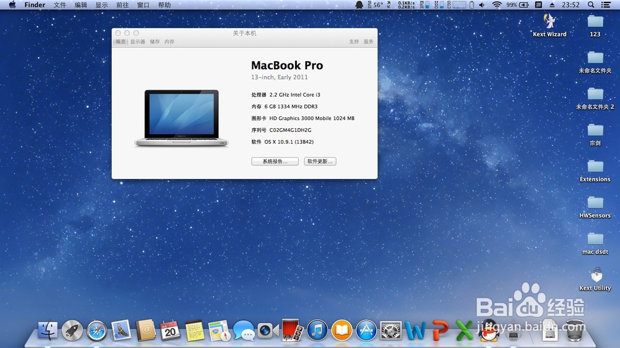Open the 帮助 menu
Screen dimensions: 620x348
pyautogui.click(x=164, y=5)
